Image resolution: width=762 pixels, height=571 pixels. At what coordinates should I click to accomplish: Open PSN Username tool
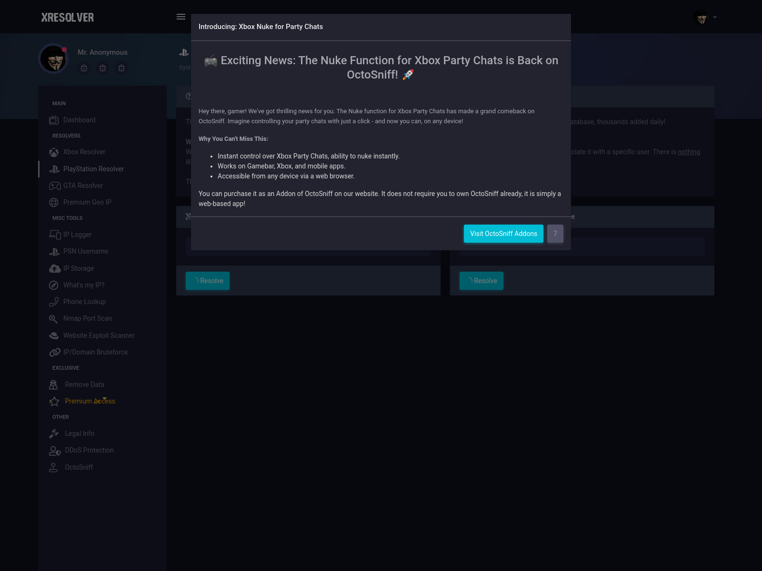[86, 251]
